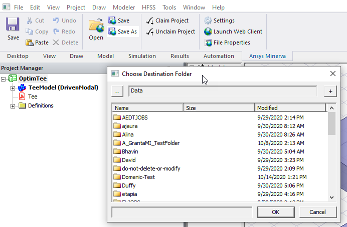
Task: Switch to the Simulation ribbon tab
Action: point(142,56)
